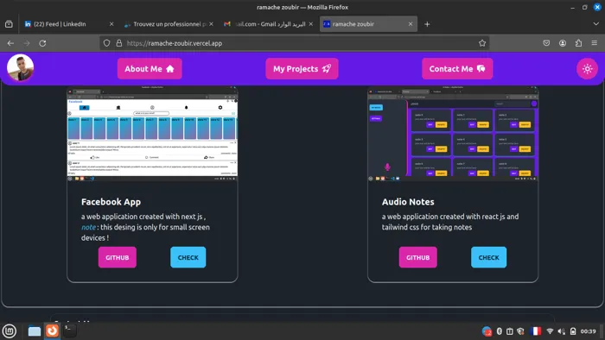List all tabs dropdown arrow
This screenshot has height=340, width=605.
(595, 24)
